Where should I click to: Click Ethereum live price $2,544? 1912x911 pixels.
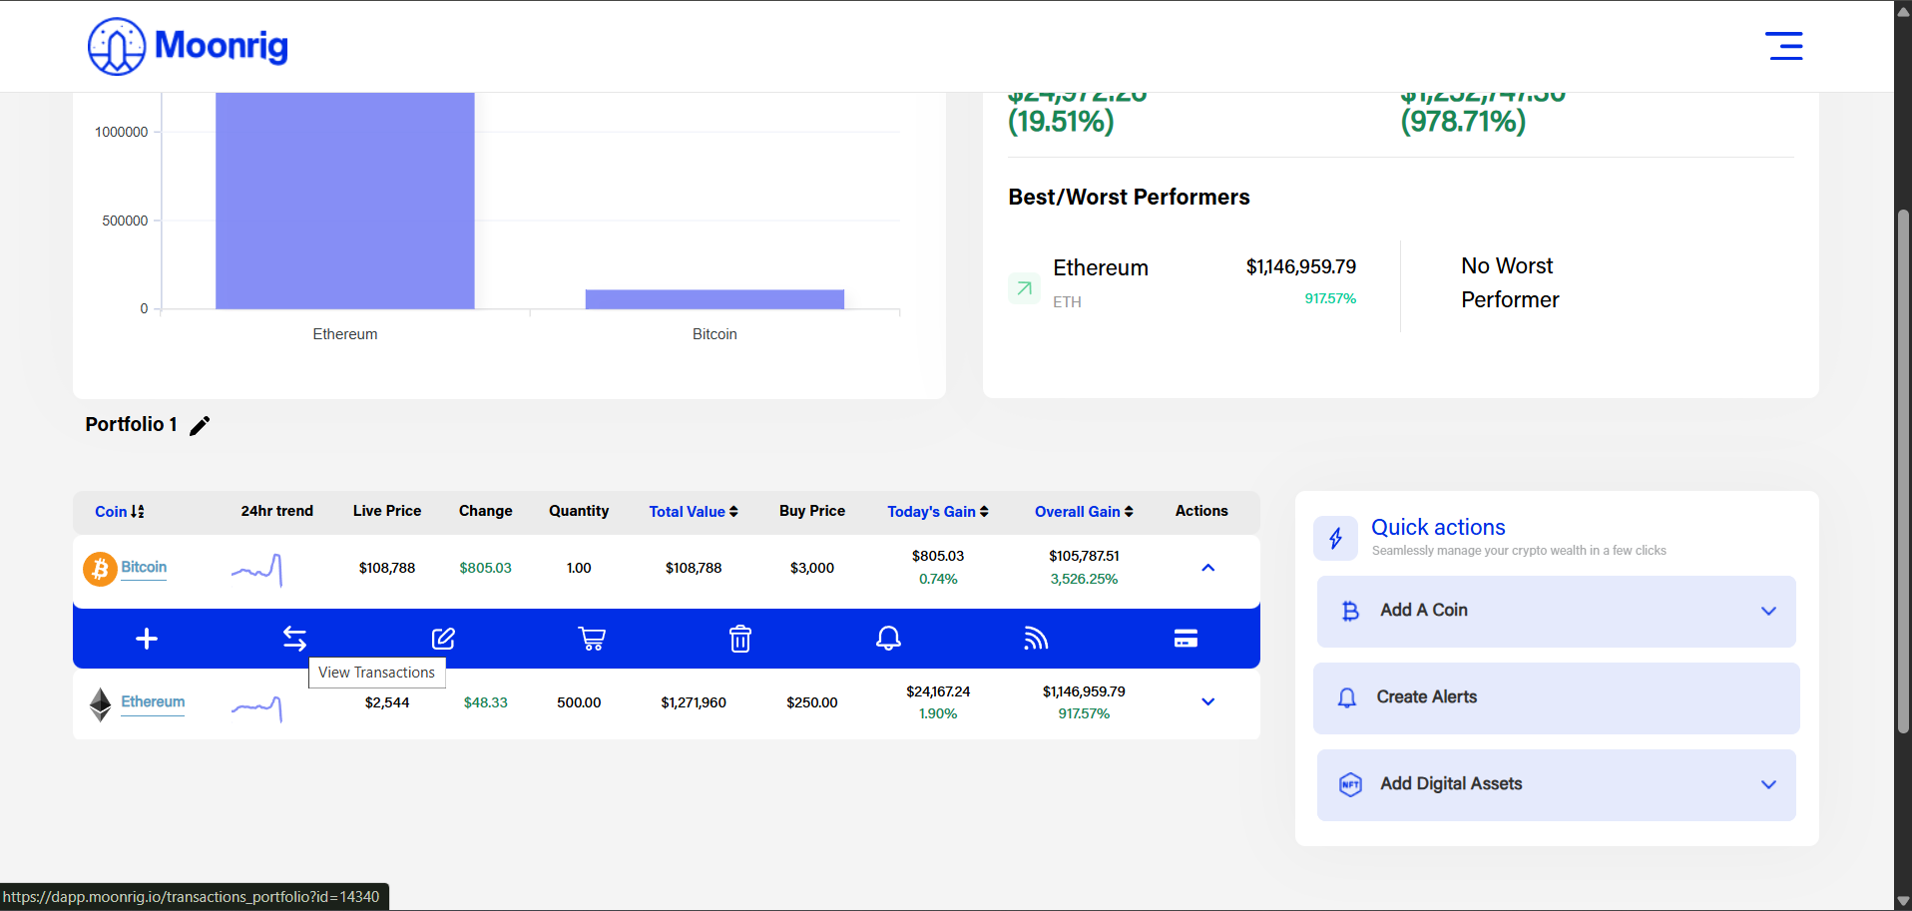click(387, 702)
